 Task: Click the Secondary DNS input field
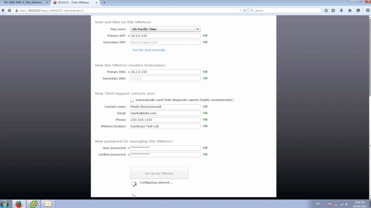tap(165, 78)
